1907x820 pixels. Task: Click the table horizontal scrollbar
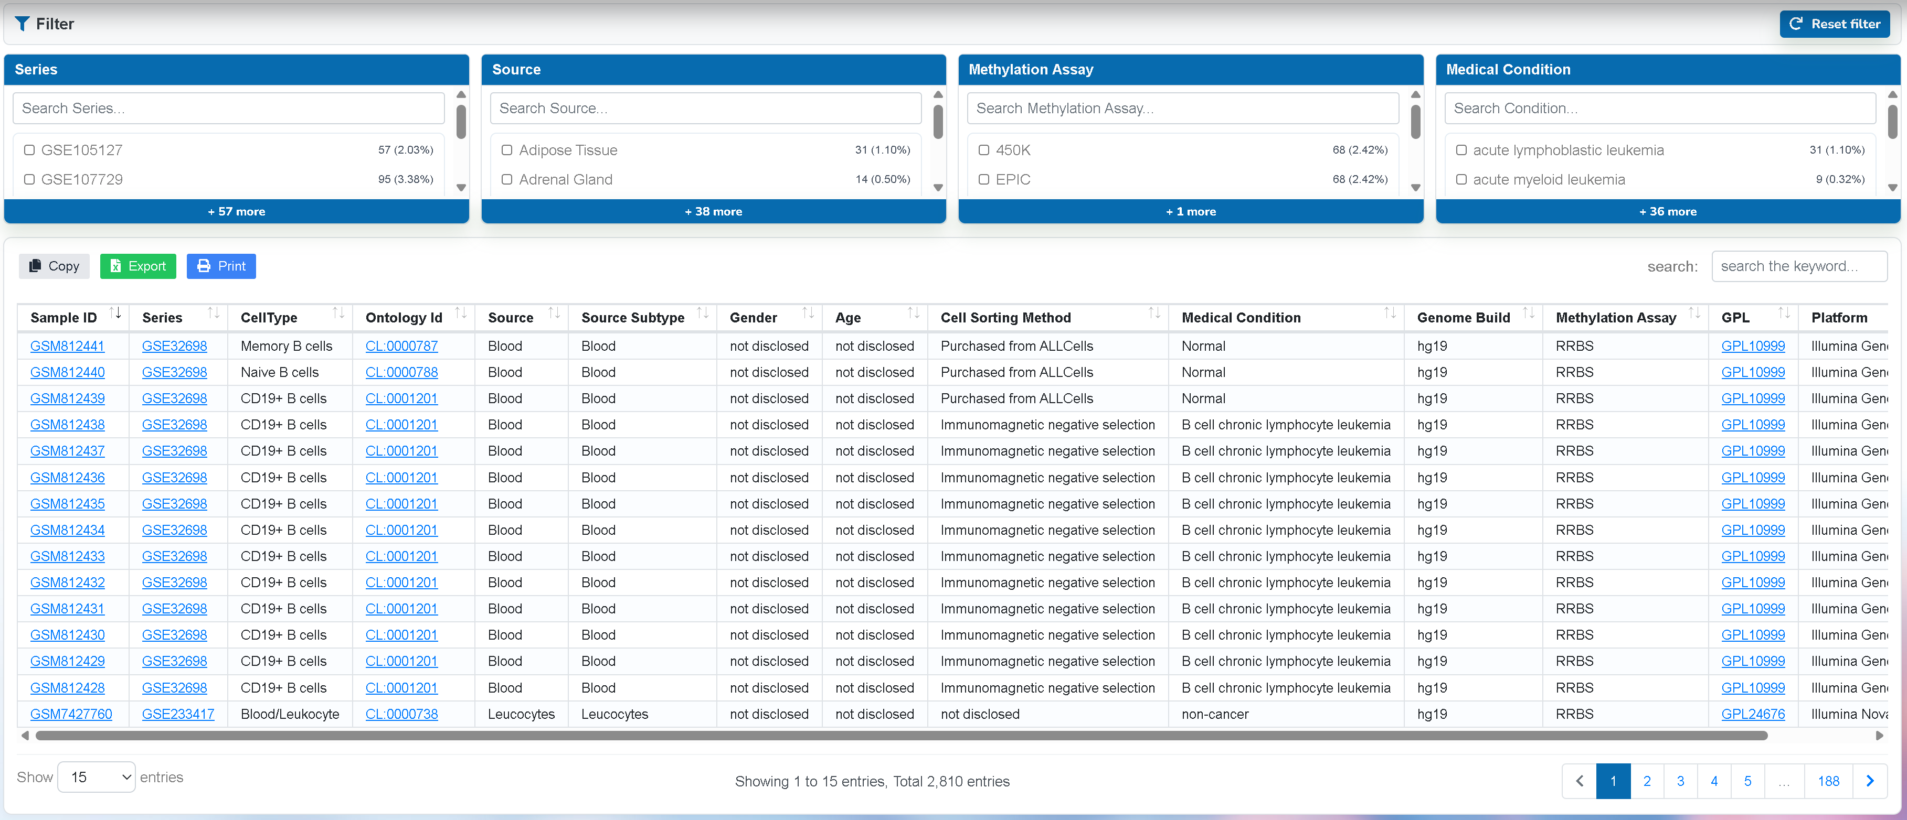tap(901, 736)
